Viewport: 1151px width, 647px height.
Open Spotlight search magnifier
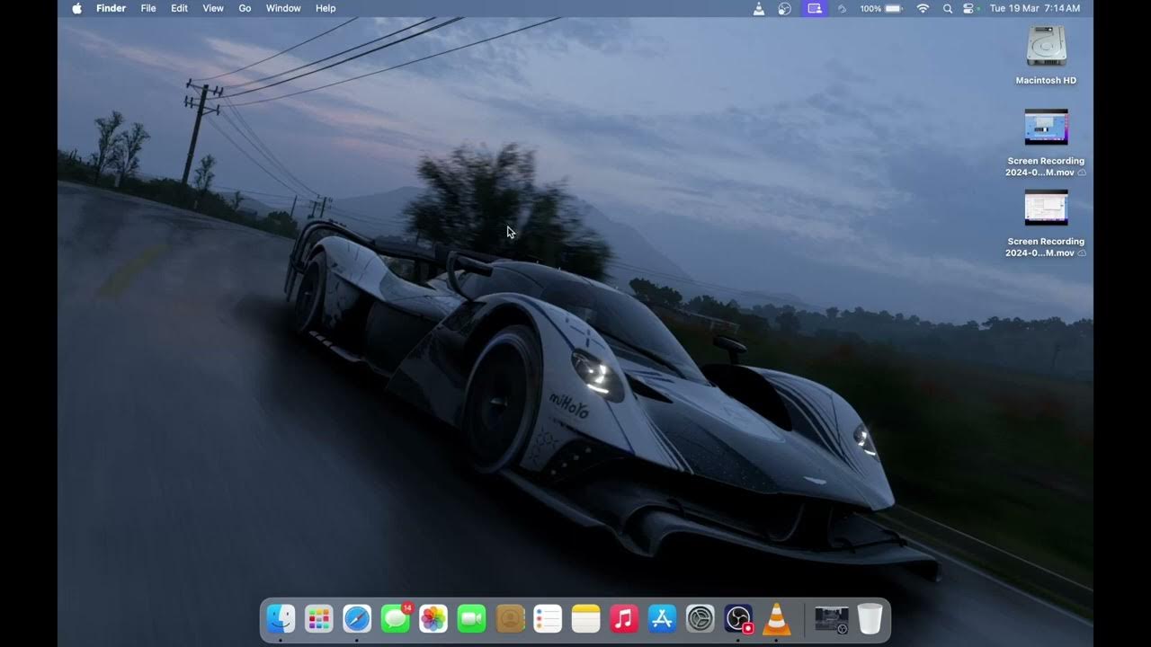(x=948, y=8)
